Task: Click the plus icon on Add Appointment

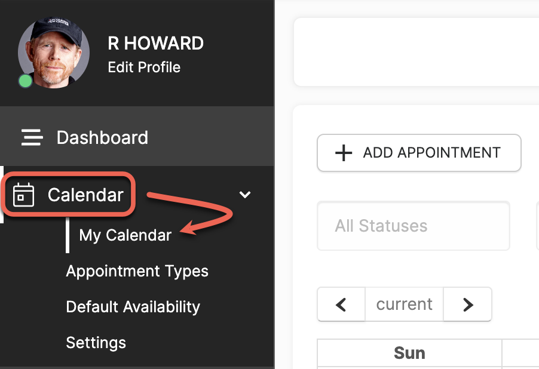Action: (344, 153)
